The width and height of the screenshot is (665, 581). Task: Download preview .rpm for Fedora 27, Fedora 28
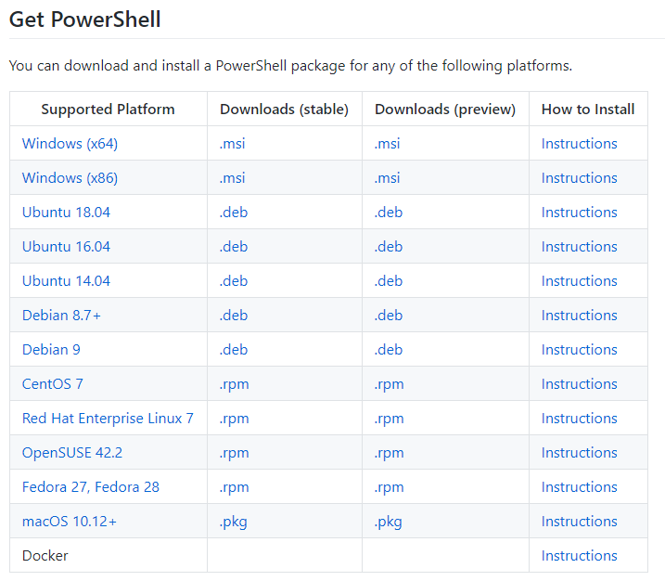[x=389, y=488]
